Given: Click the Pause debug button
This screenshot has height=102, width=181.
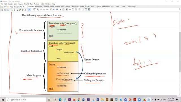Looking at the screenshot, I should 15,10.
